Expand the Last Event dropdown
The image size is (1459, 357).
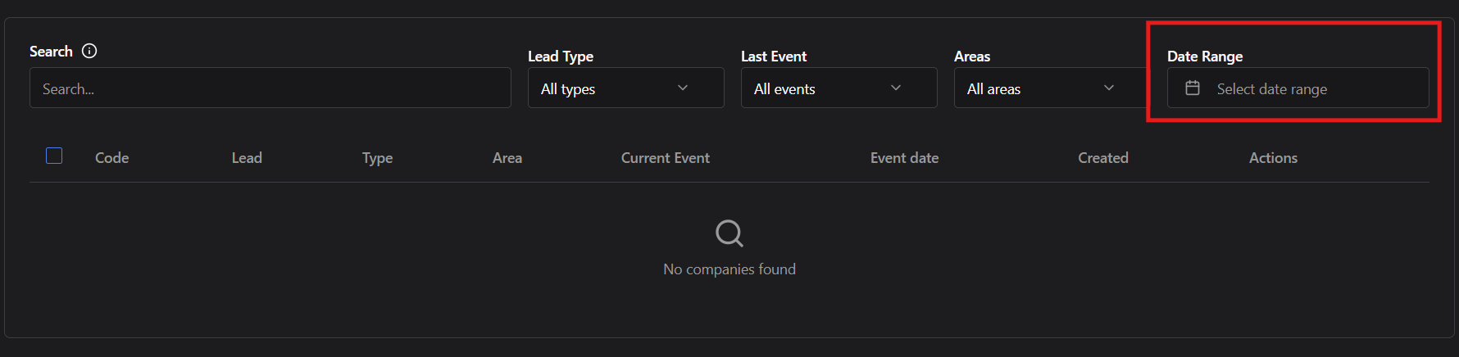click(x=839, y=88)
